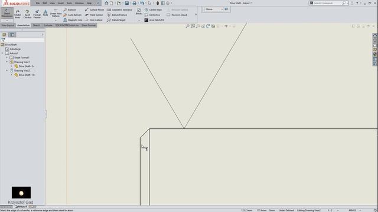The width and height of the screenshot is (378, 212).
Task: Insert a Weld Symbol
Action: (94, 15)
